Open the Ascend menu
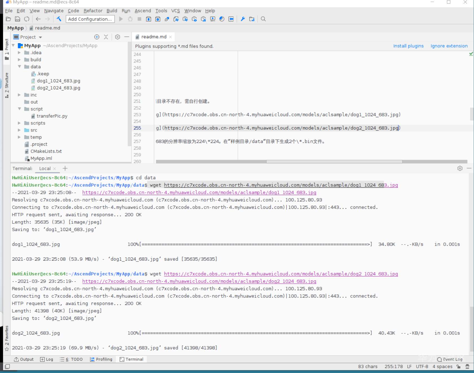The height and width of the screenshot is (373, 474). pos(143,11)
